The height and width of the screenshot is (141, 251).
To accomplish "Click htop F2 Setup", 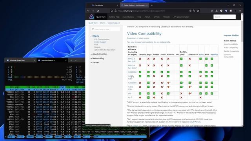I will pyautogui.click(x=20, y=137).
